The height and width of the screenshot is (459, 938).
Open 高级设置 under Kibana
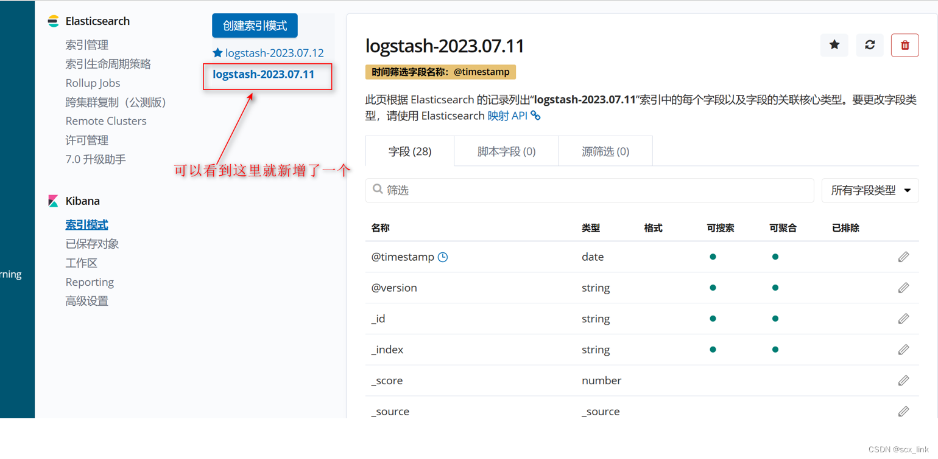point(87,301)
